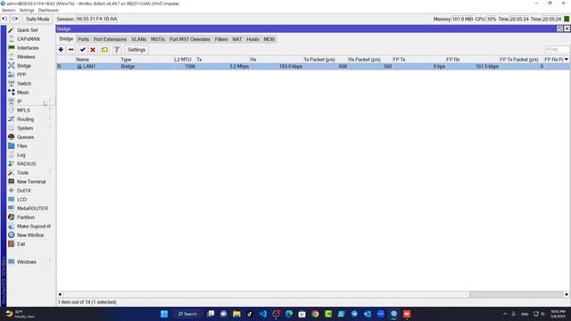The height and width of the screenshot is (321, 571).
Task: Toggle Safe Mode button
Action: pyautogui.click(x=37, y=19)
